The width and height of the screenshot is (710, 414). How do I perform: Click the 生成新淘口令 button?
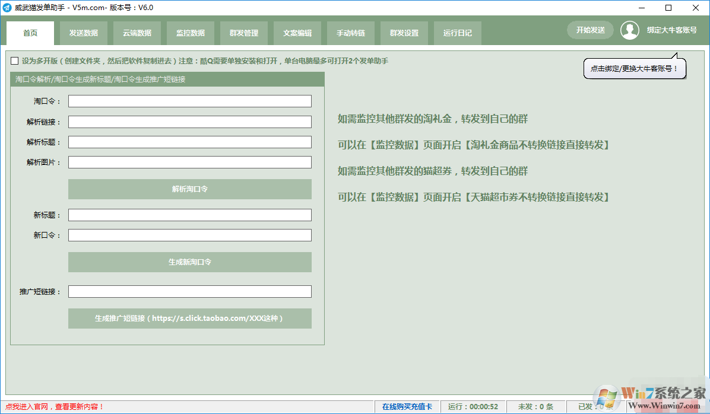tap(190, 262)
